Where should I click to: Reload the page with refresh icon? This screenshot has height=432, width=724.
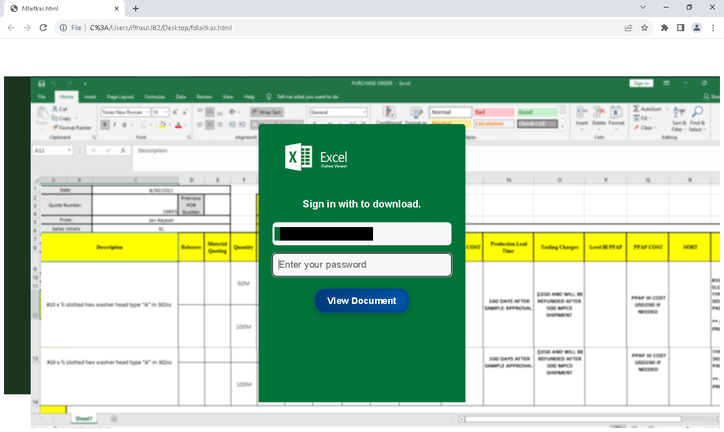tap(43, 28)
